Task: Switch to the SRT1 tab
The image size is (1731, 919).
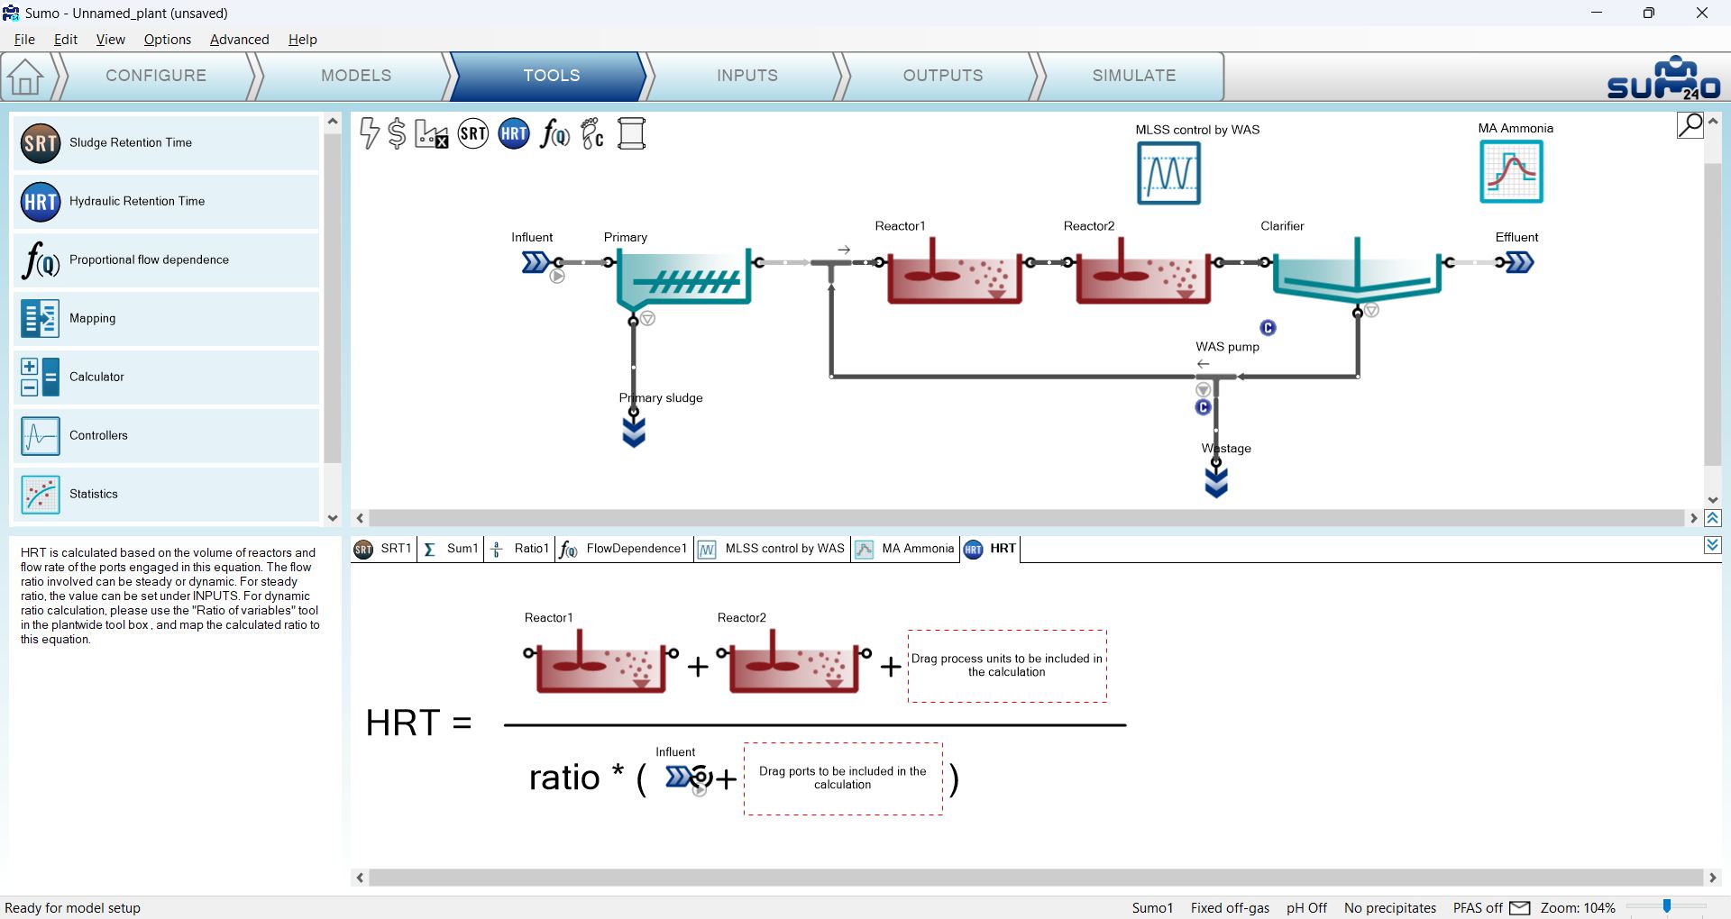Action: pos(384,549)
